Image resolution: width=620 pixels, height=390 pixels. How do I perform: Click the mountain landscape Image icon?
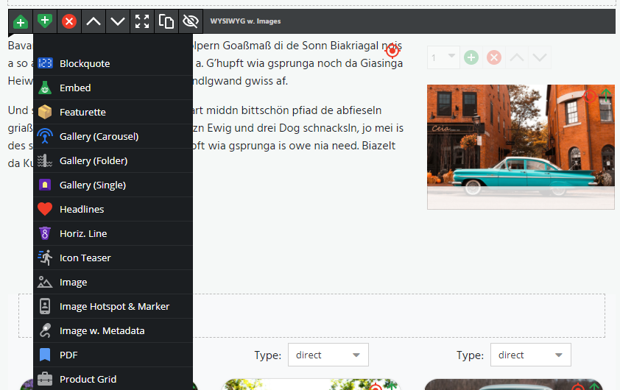coord(45,282)
